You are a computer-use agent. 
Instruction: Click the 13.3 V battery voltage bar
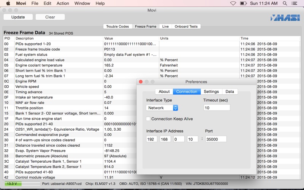pyautogui.click(x=22, y=184)
